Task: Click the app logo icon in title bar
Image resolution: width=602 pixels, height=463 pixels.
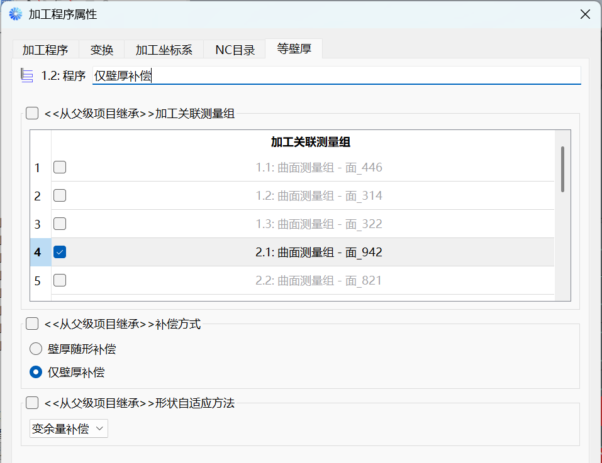Action: (x=15, y=14)
